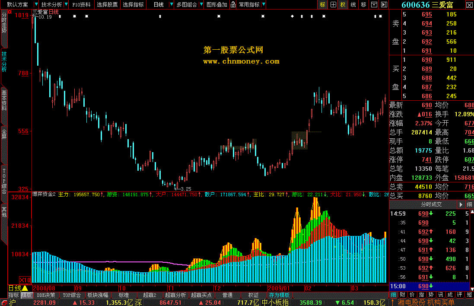The height and width of the screenshot is (306, 474).
Task: Click the 分时成交 panel header
Action: [431, 204]
